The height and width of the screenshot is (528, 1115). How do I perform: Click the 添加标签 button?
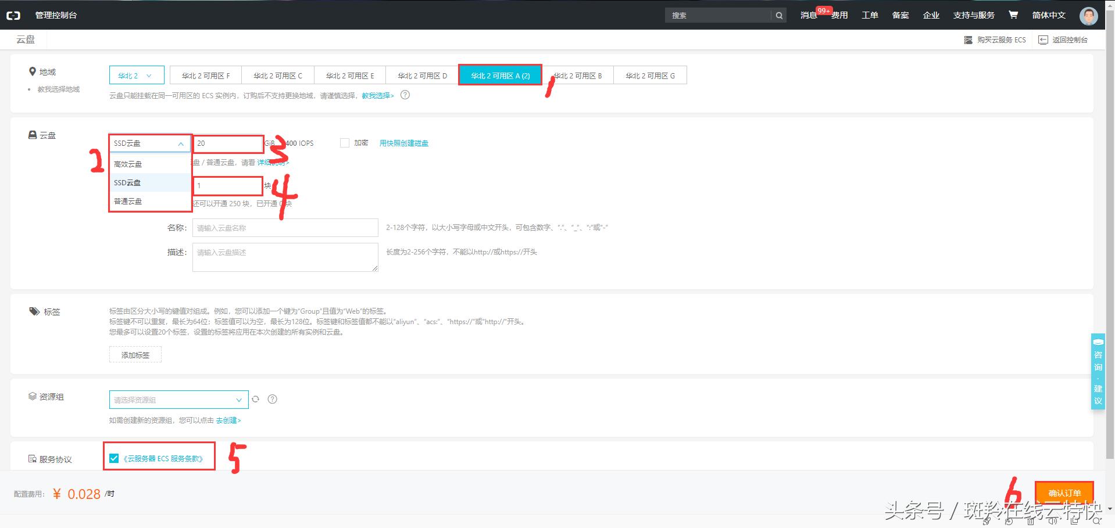[135, 355]
